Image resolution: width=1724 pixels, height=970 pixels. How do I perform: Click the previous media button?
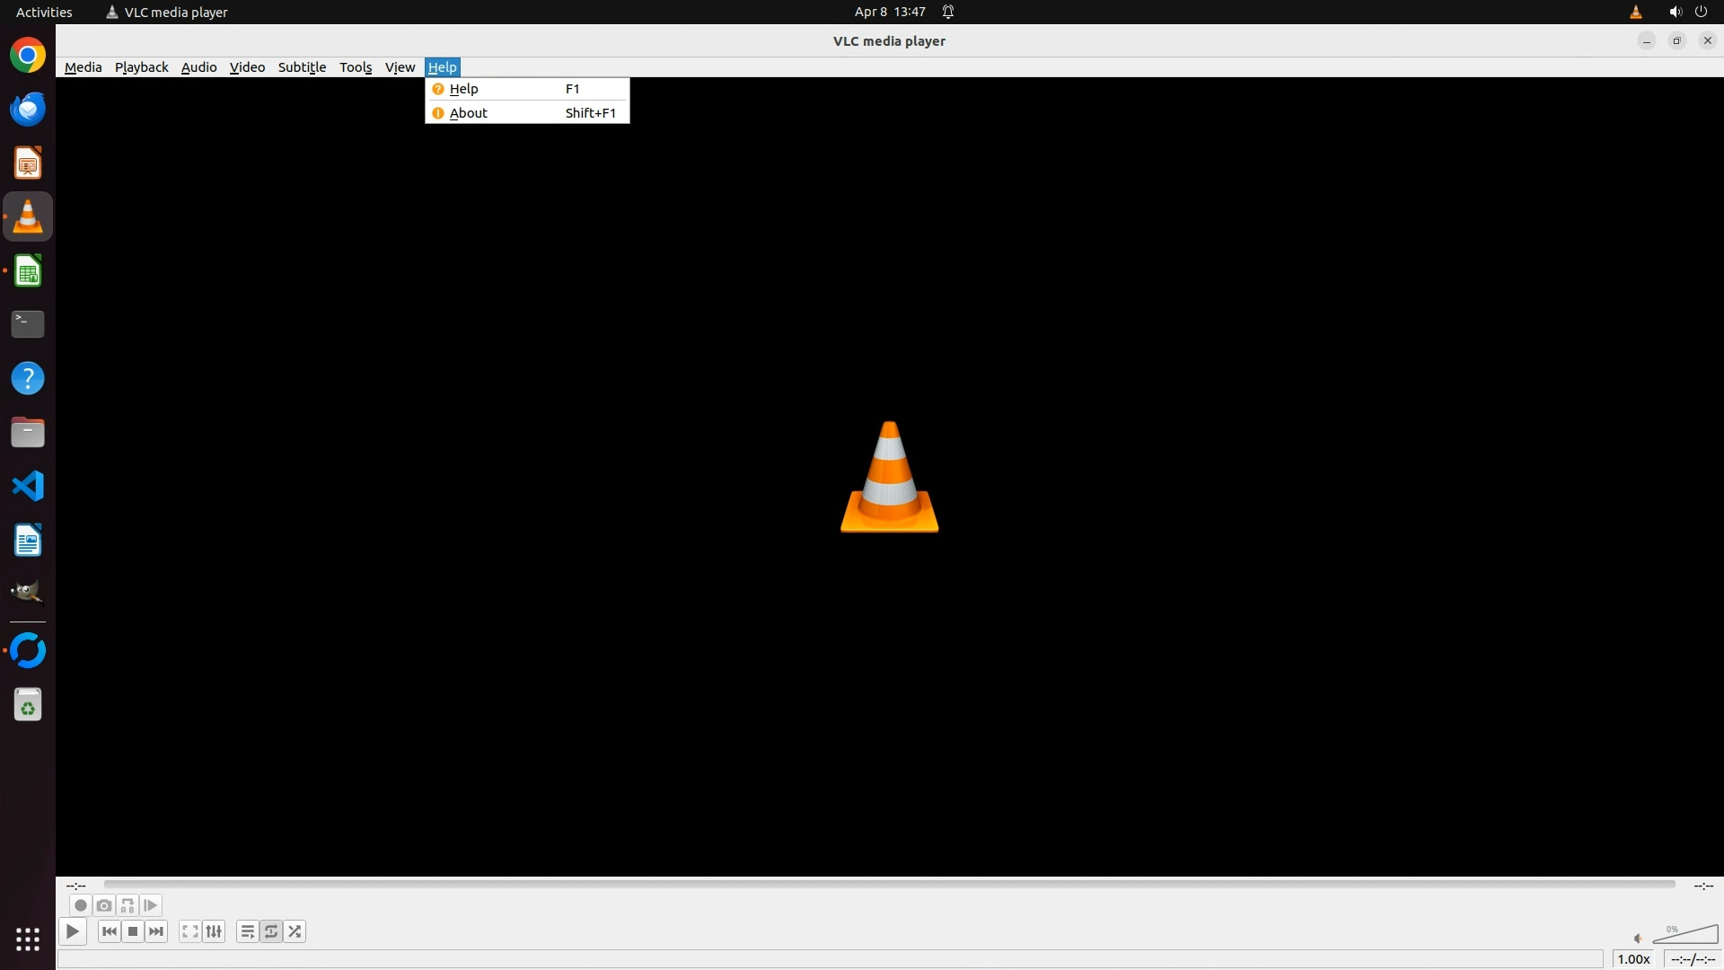(x=110, y=931)
